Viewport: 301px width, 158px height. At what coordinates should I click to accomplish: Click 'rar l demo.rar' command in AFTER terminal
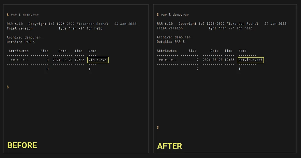point(175,14)
